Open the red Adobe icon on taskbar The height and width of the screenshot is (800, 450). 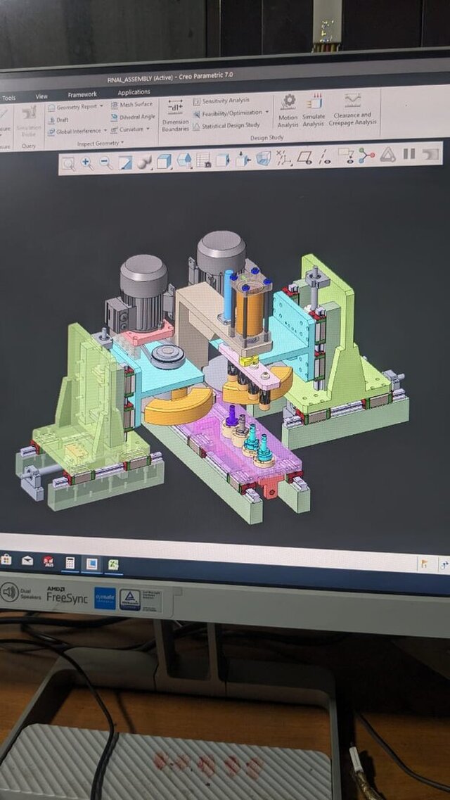click(x=49, y=561)
